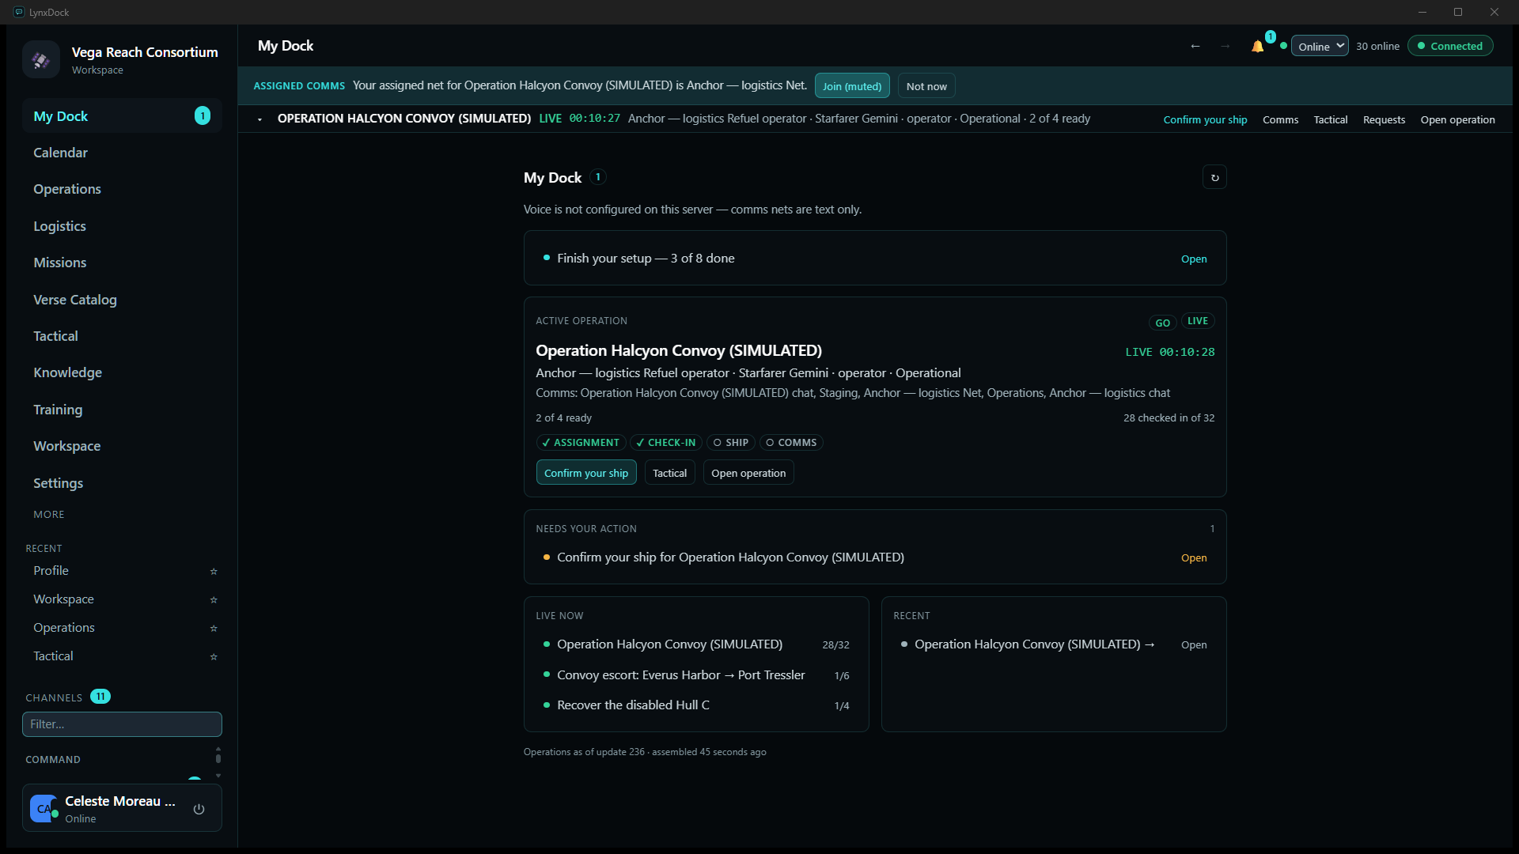The width and height of the screenshot is (1519, 854).
Task: Click the Operation Halcyon Convoy (SIMULATED) card title
Action: (x=679, y=350)
